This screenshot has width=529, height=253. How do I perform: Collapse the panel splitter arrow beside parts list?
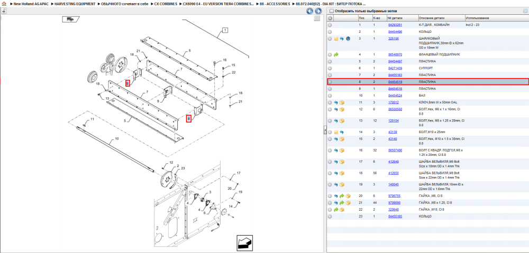click(x=324, y=130)
